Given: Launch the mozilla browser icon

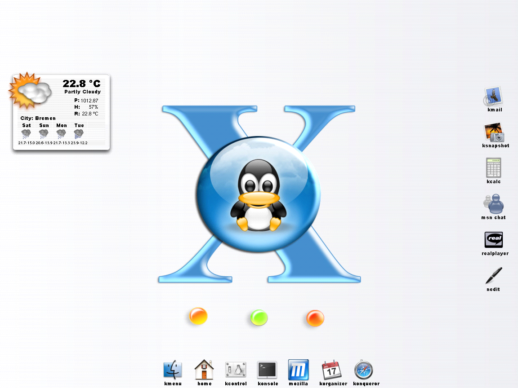Looking at the screenshot, I should pos(298,370).
